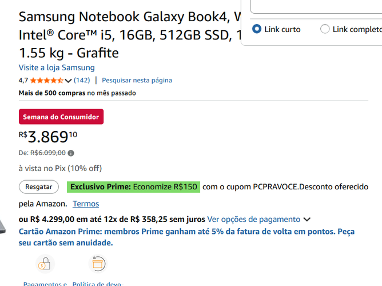The width and height of the screenshot is (382, 286).
Task: Visit the Samsung store link
Action: coord(57,67)
